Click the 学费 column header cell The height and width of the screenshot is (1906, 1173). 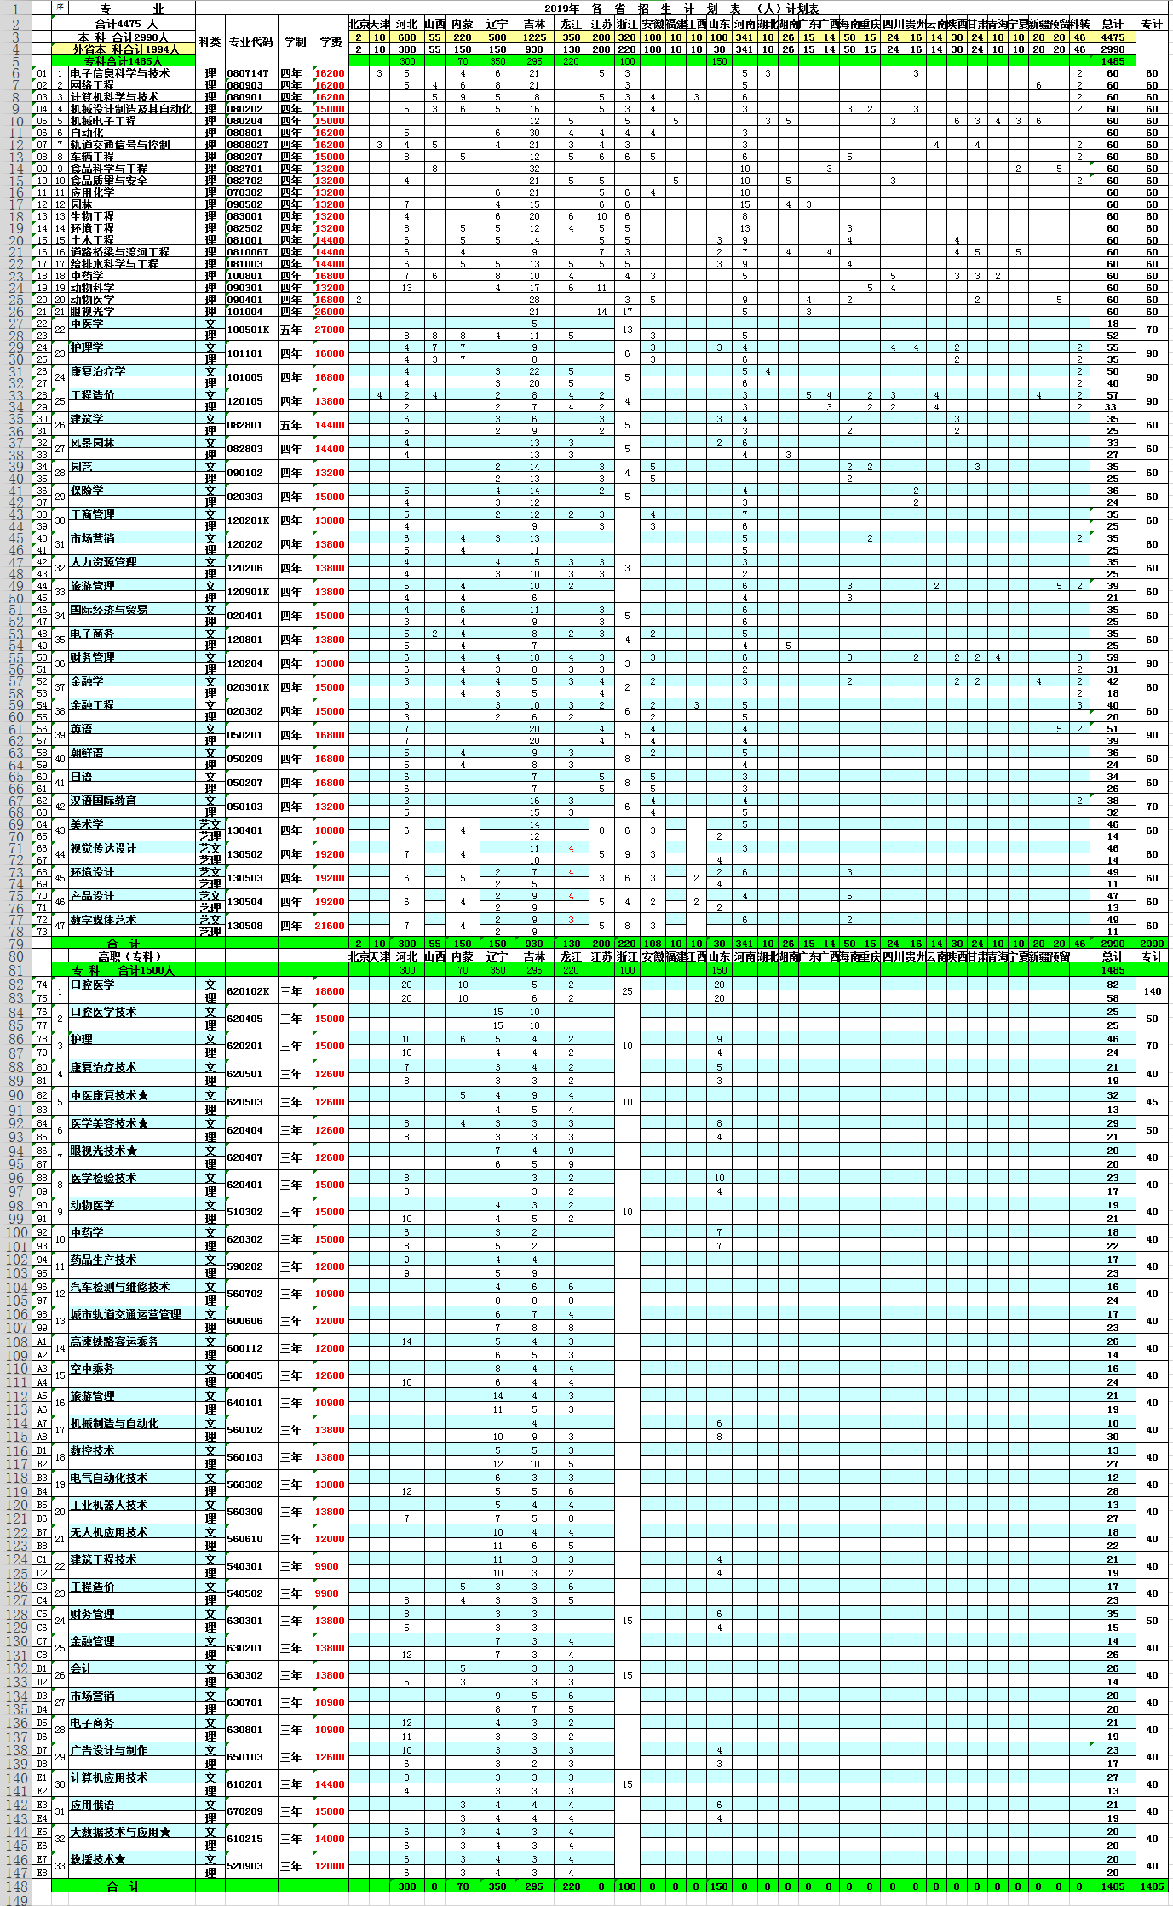coord(331,41)
